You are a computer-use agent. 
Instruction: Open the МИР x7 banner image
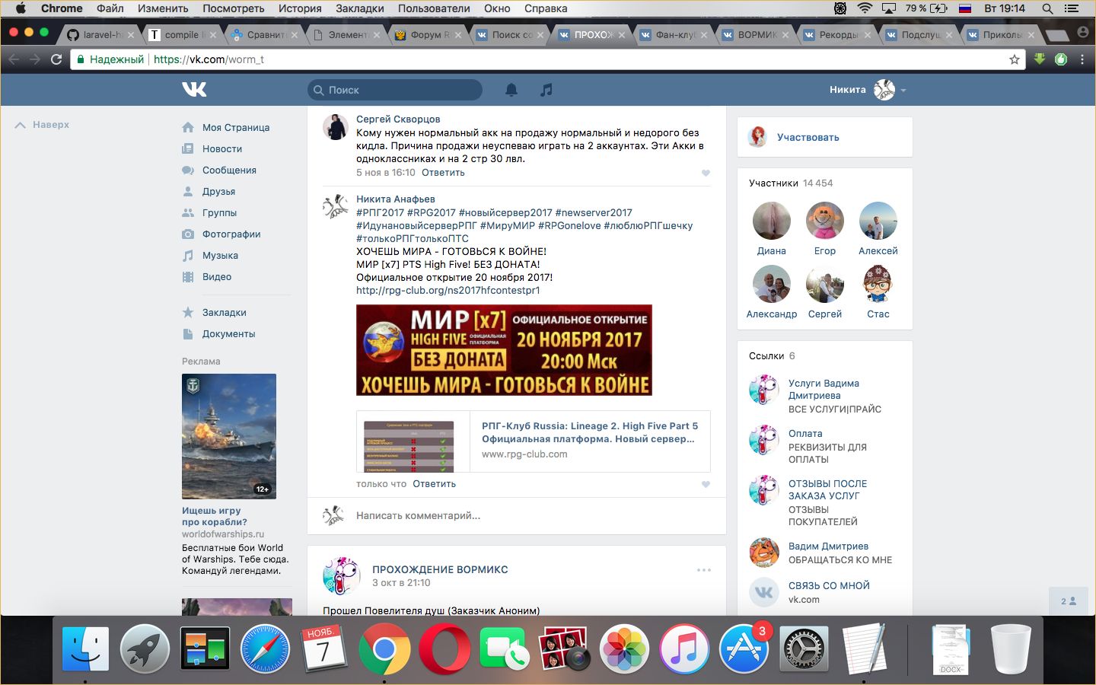[x=504, y=350]
